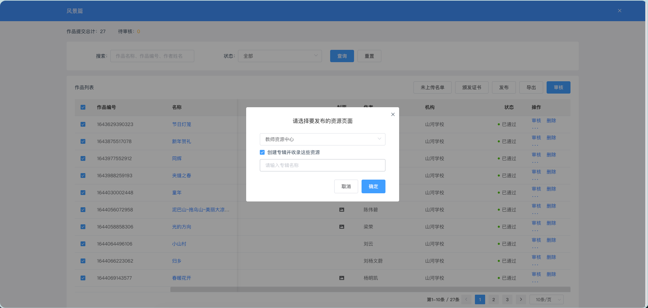
Task: Open 10条/页 page size dropdown
Action: (546, 299)
